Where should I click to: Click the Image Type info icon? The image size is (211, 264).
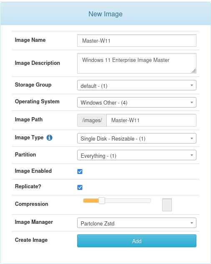[49, 138]
